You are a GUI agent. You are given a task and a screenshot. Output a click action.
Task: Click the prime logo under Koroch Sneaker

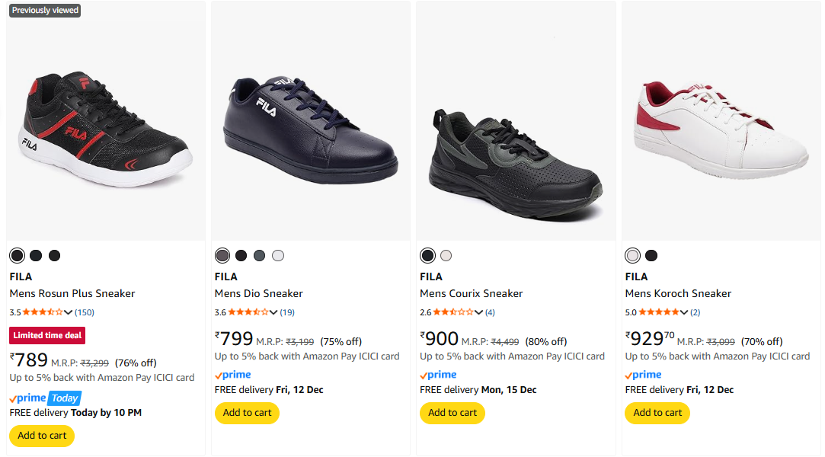643,375
